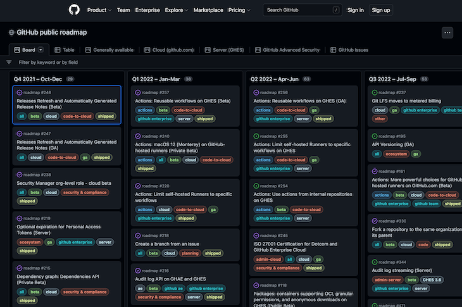This screenshot has height=307, width=462.
Task: Click the github ae label on roadmap #216
Action: [173, 289]
